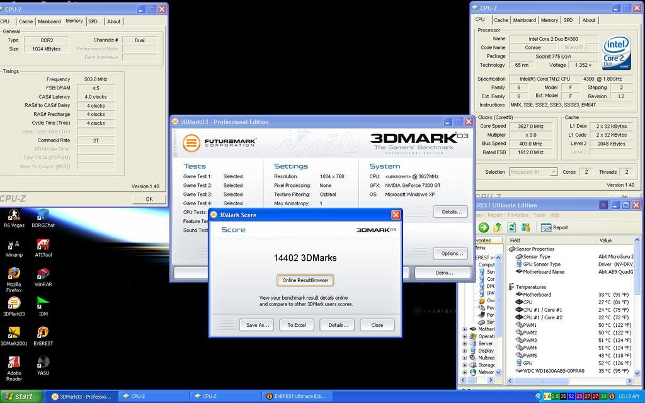The width and height of the screenshot is (645, 403).
Task: Click the WinRAR desktop icon
Action: (x=43, y=277)
